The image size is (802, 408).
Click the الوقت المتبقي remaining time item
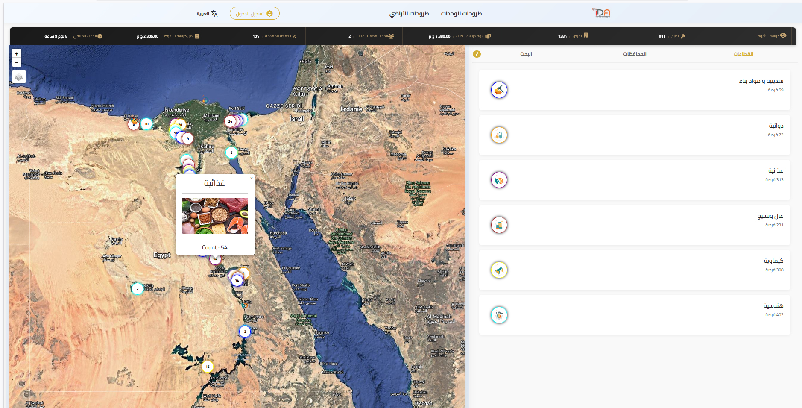[x=73, y=36]
